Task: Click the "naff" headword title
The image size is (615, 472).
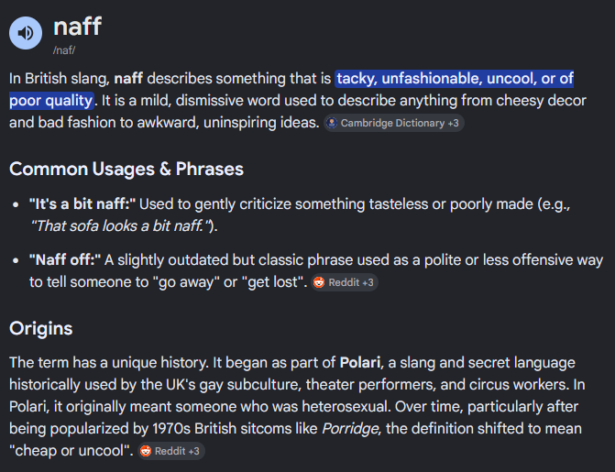Action: coord(77,27)
